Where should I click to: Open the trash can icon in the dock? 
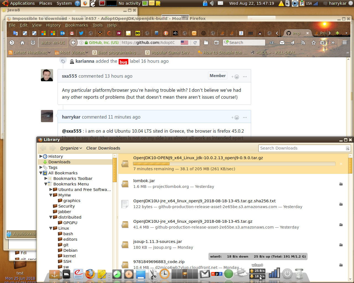click(300, 274)
